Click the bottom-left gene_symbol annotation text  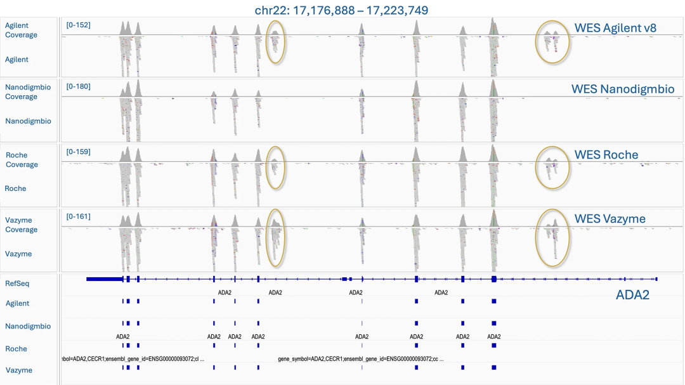click(132, 359)
